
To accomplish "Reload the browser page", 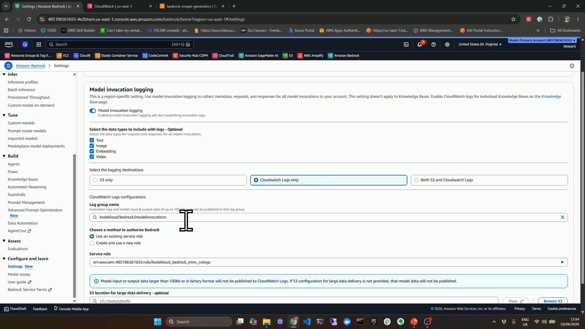I will pos(29,19).
